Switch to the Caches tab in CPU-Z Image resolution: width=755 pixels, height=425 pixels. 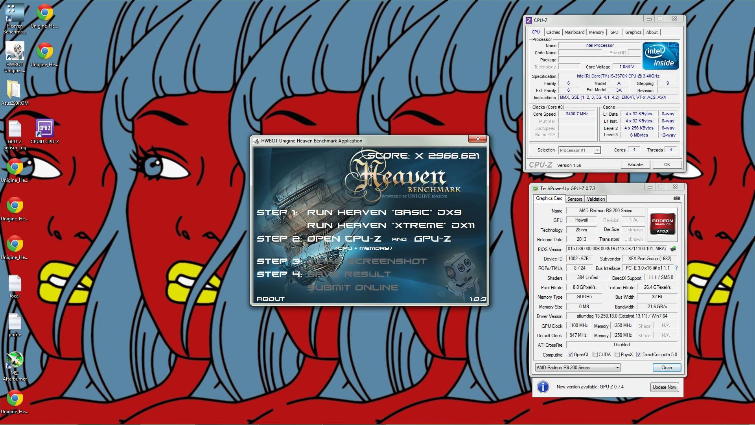pyautogui.click(x=553, y=32)
